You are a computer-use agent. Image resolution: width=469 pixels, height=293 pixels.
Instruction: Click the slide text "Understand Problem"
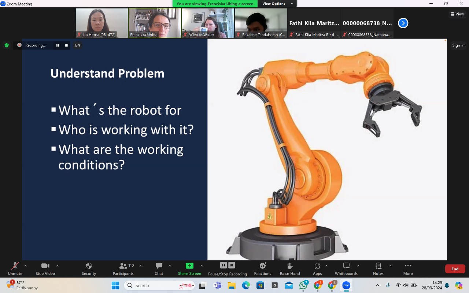[107, 73]
